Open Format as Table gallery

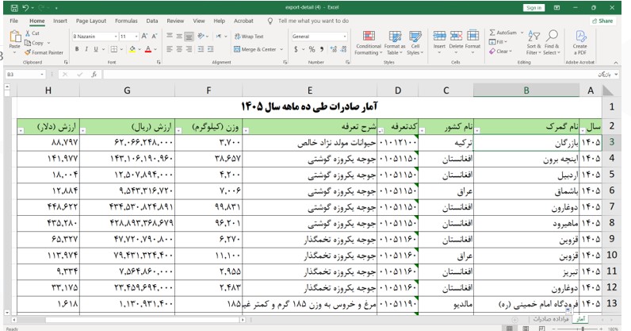click(x=395, y=43)
